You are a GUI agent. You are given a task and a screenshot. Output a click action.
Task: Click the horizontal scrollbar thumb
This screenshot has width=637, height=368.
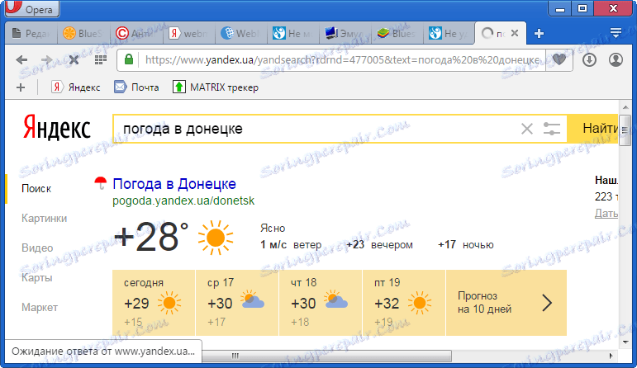click(x=326, y=356)
